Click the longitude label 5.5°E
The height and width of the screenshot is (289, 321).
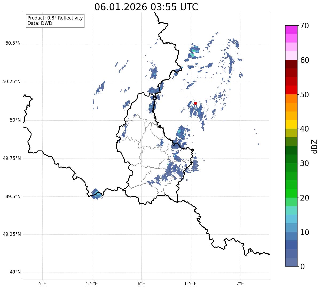pyautogui.click(x=92, y=283)
